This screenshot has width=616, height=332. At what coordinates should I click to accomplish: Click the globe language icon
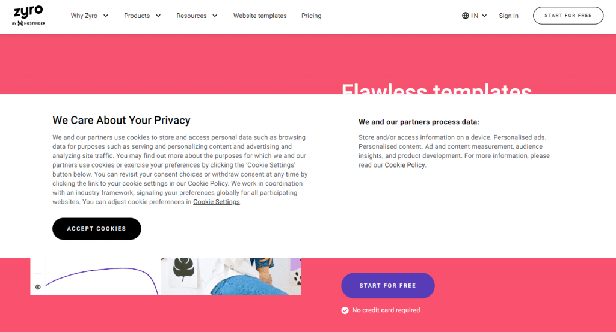coord(465,16)
